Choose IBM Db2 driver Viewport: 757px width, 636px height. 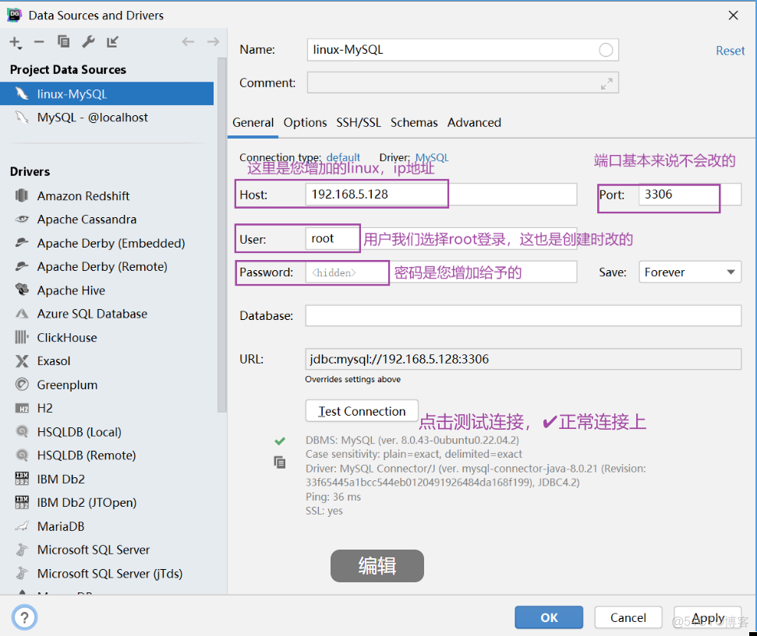coord(61,479)
